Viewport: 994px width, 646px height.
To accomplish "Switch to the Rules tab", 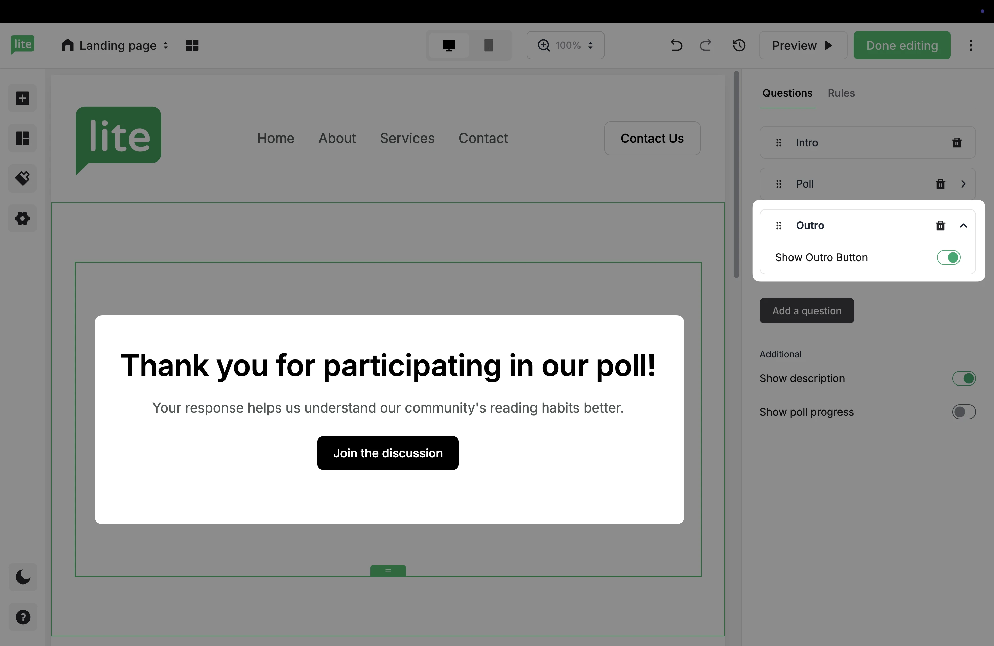I will point(841,93).
